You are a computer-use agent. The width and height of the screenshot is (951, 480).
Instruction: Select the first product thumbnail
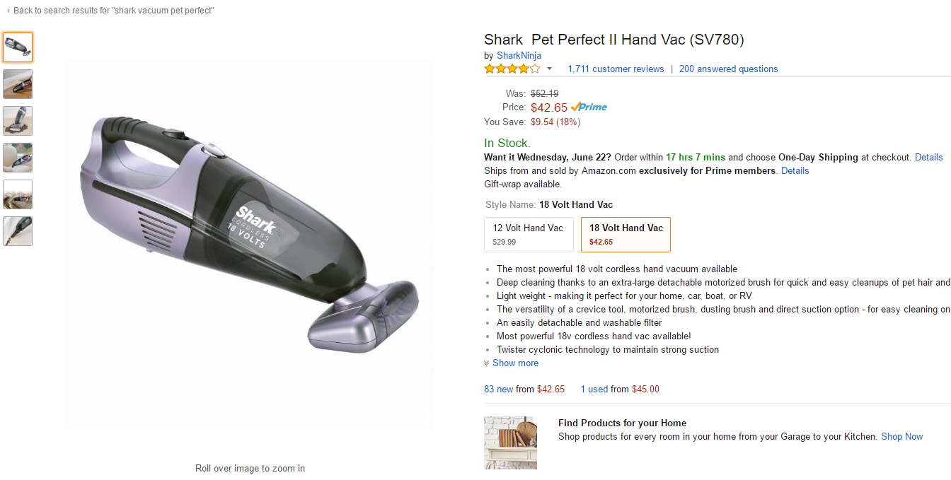point(18,47)
